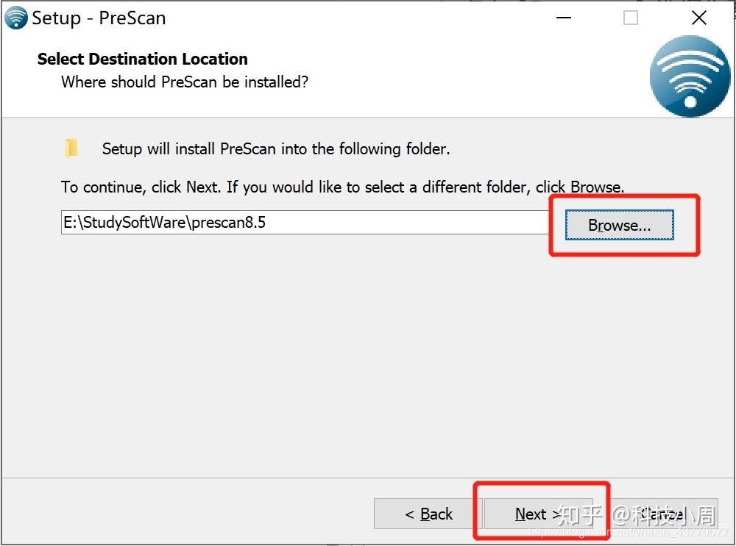
Task: Click the "To continue, click Next" instruction
Action: pos(342,187)
